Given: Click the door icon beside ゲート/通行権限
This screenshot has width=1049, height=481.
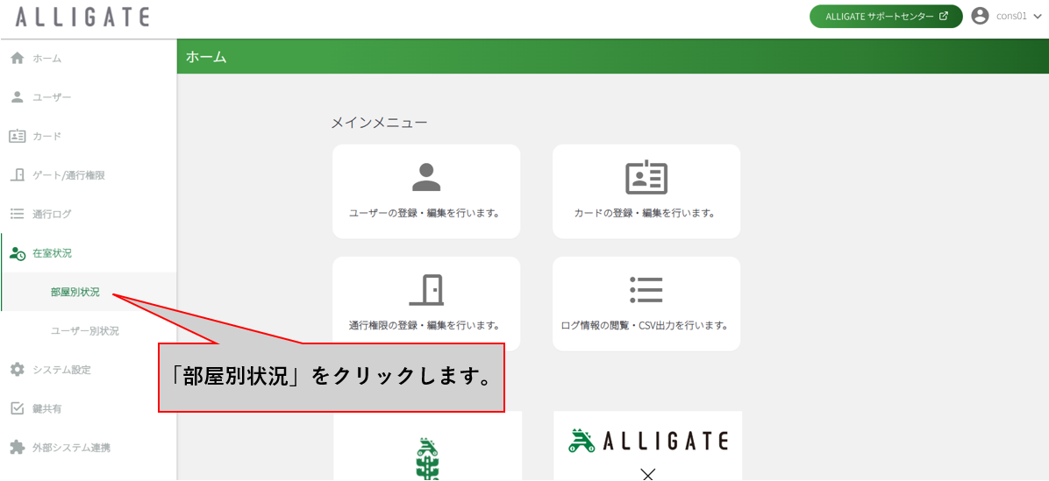Looking at the screenshot, I should [18, 175].
